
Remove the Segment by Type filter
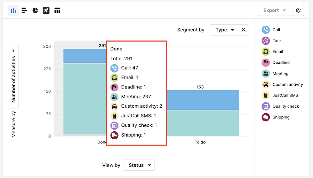click(243, 30)
